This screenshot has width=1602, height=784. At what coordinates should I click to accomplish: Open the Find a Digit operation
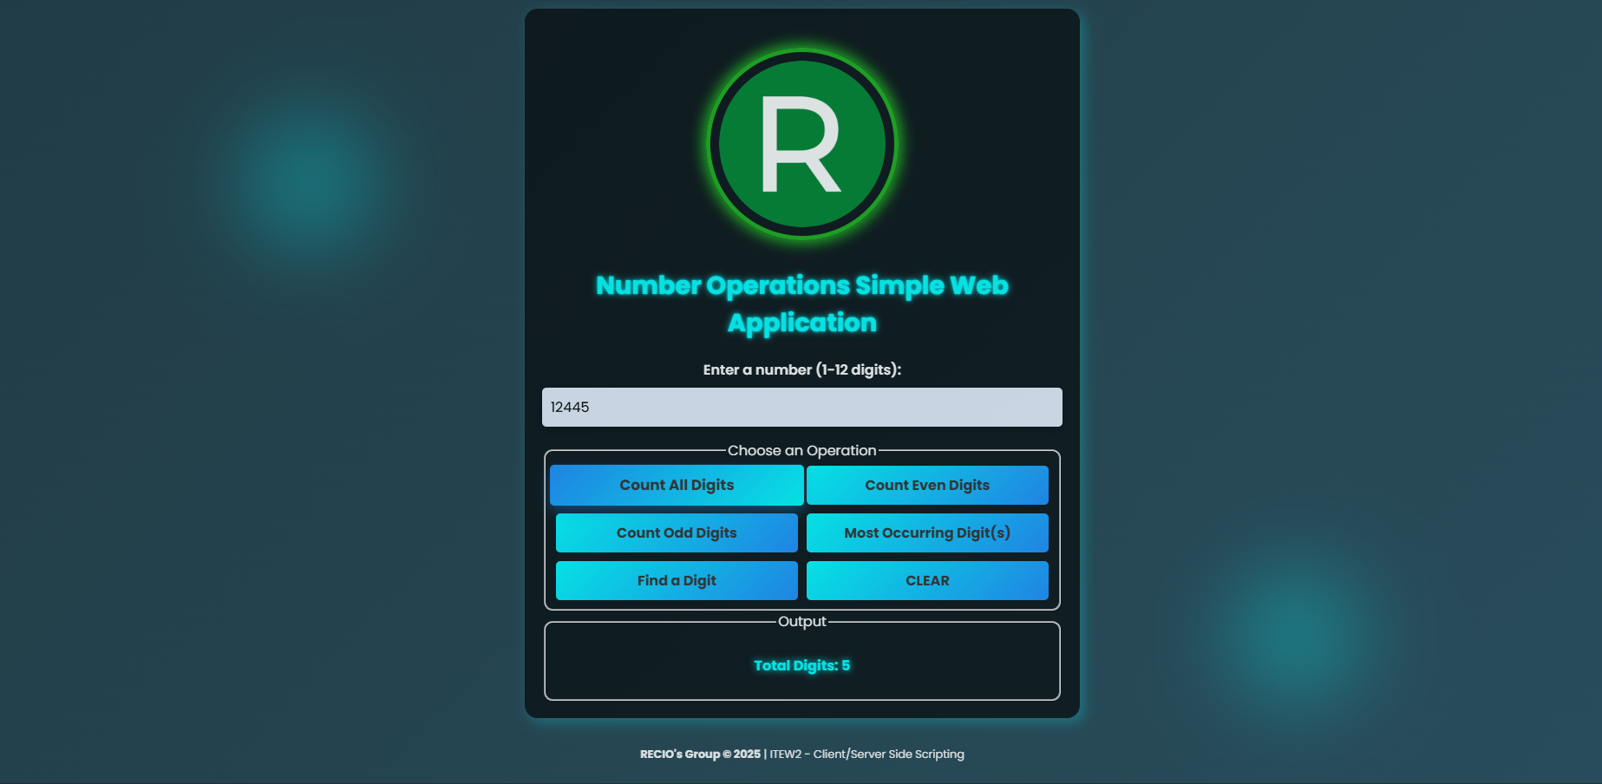click(677, 580)
